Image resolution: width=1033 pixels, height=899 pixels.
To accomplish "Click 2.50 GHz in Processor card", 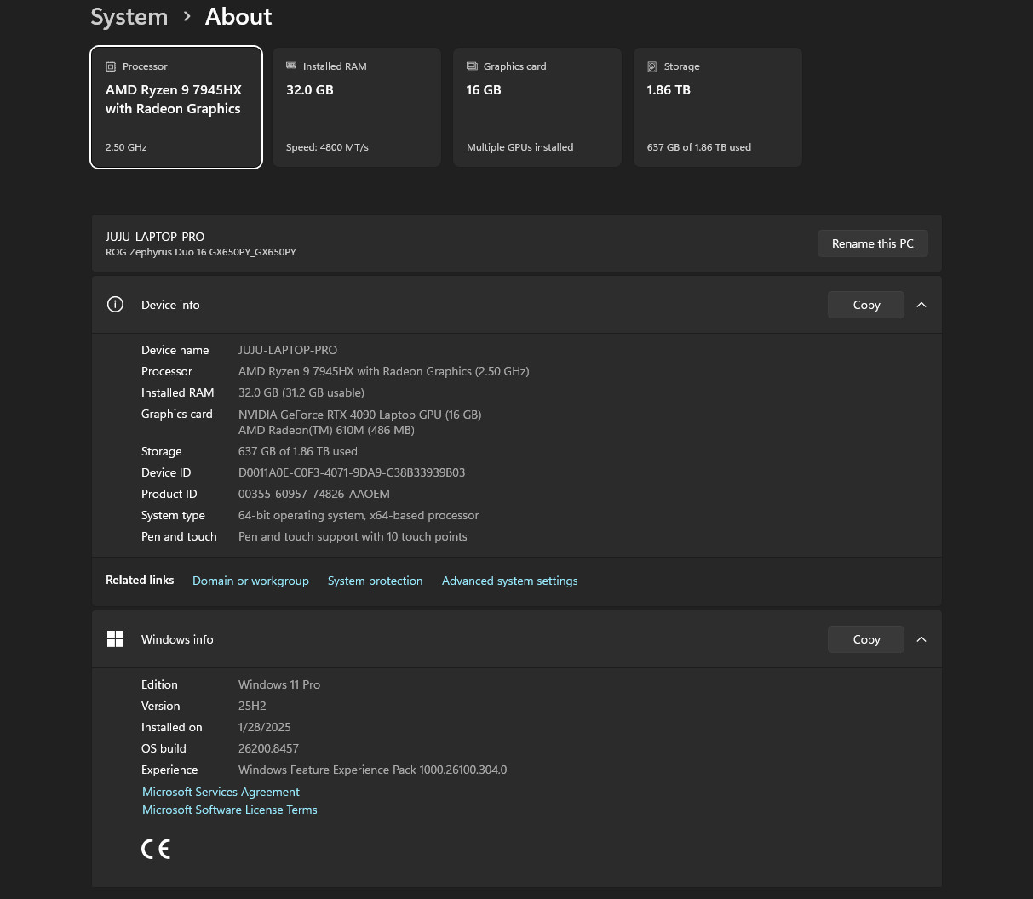I will [126, 147].
